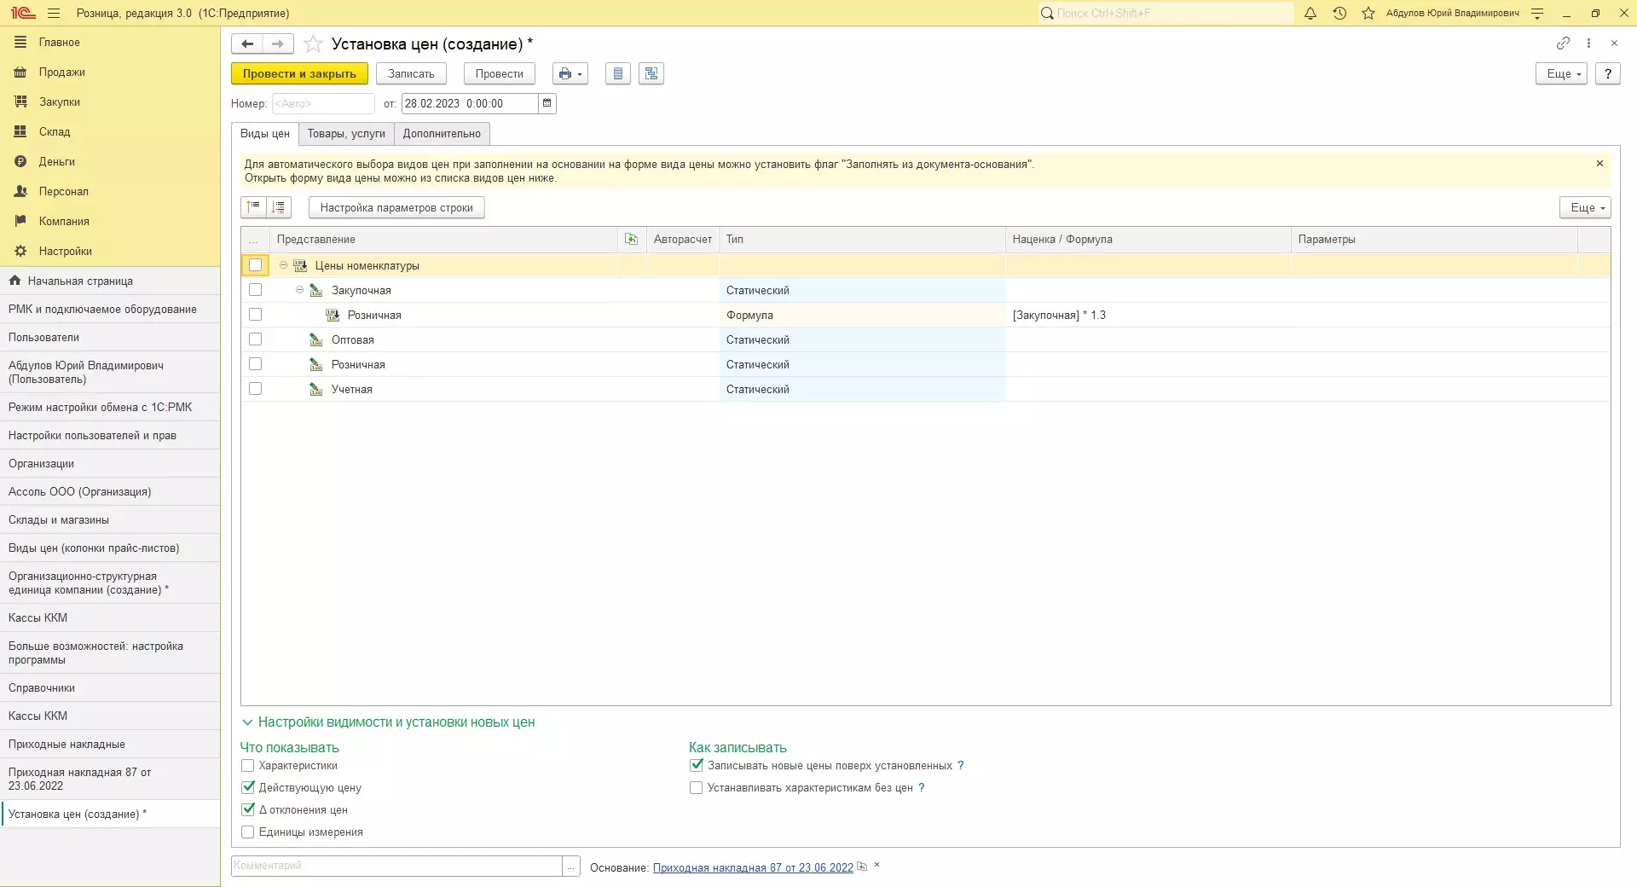Tick the checkbox for Оптовая row
The width and height of the screenshot is (1637, 887).
point(255,339)
